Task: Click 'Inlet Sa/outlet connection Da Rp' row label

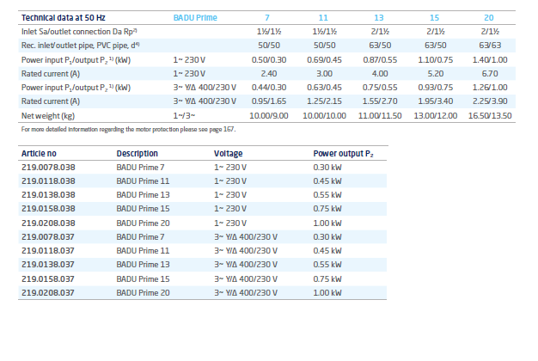Action: click(79, 32)
